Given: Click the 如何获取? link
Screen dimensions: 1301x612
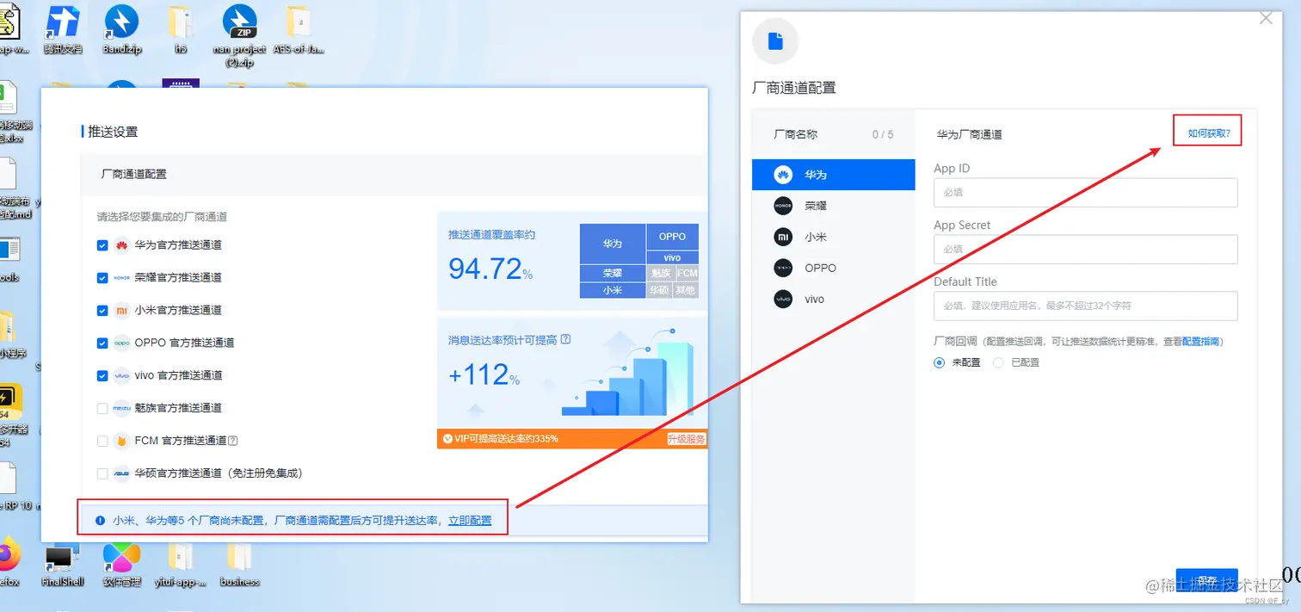Looking at the screenshot, I should pyautogui.click(x=1209, y=133).
